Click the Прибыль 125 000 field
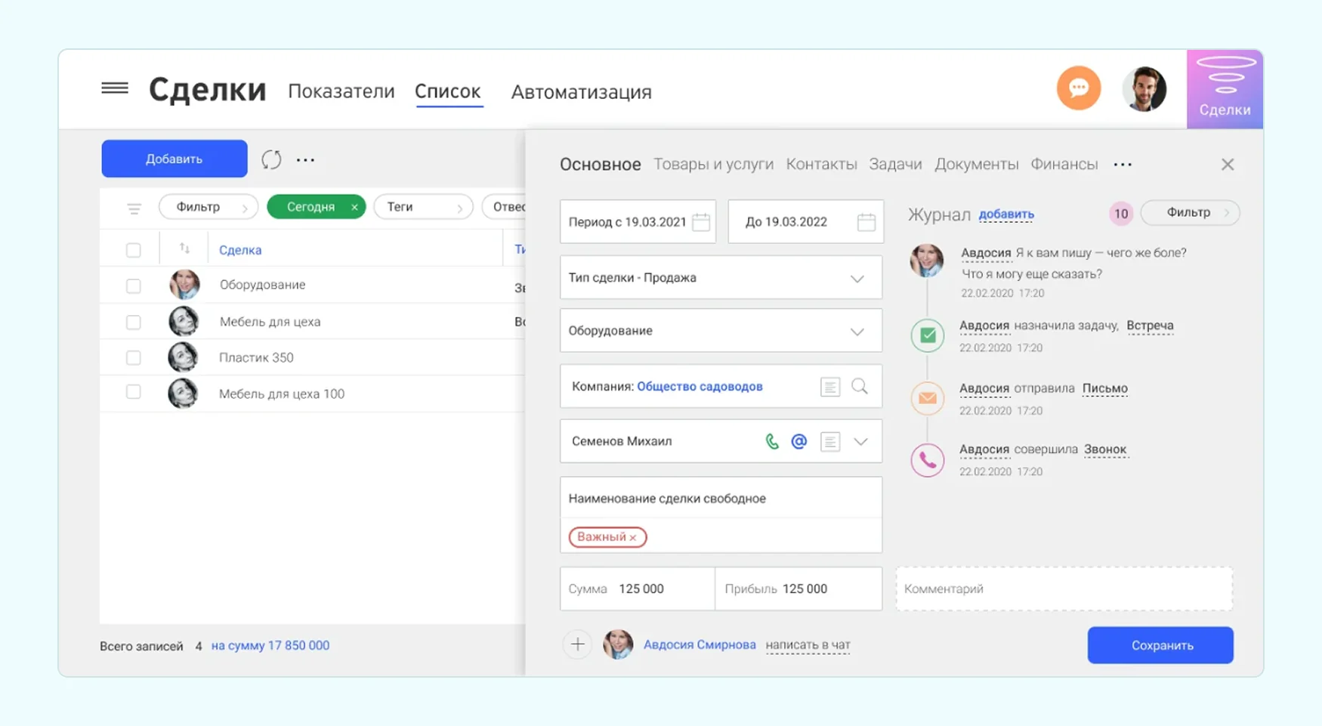The image size is (1322, 726). click(x=798, y=589)
